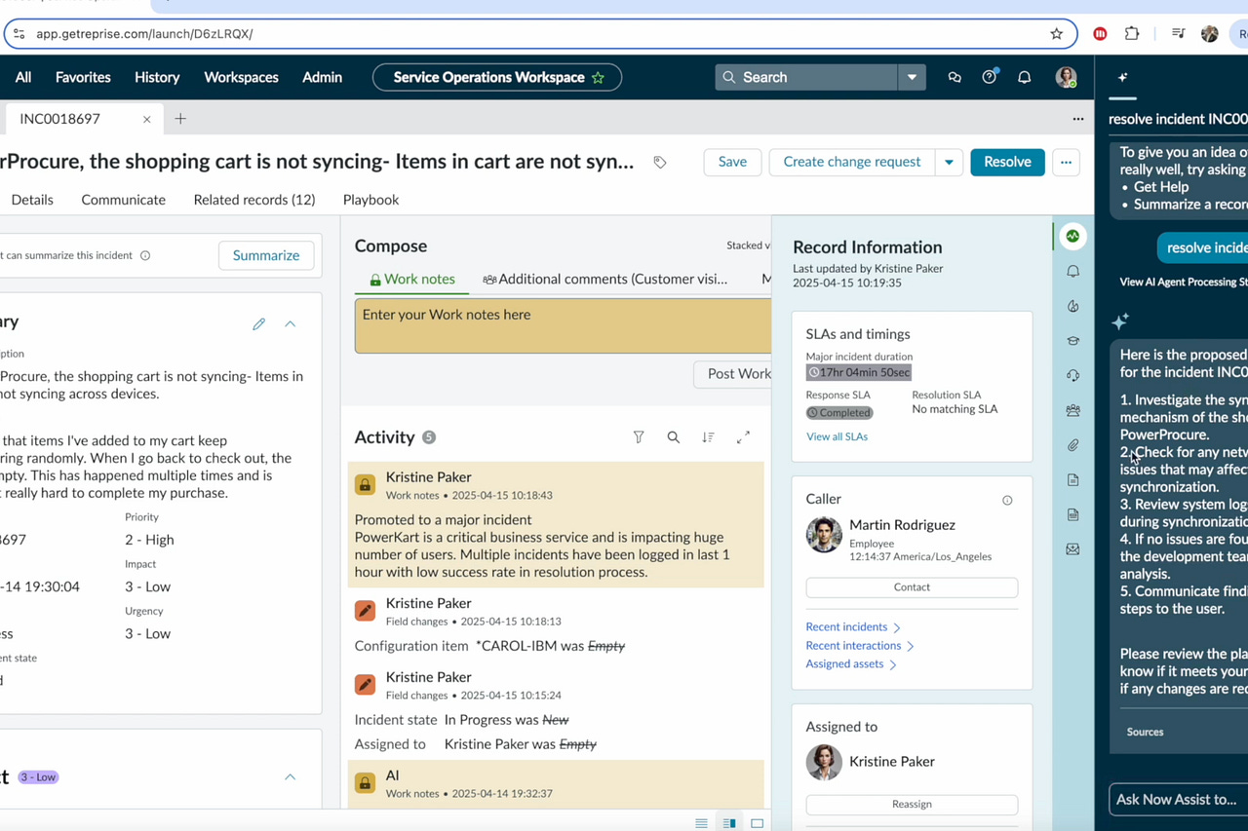Viewport: 1248px width, 831px height.
Task: Open more actions ellipsis next to Resolve
Action: [1066, 162]
